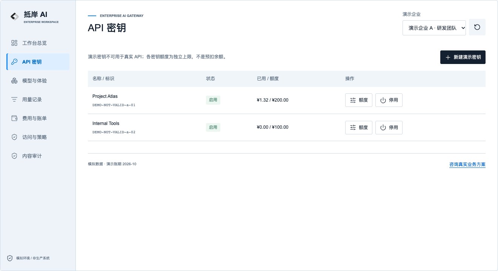This screenshot has width=498, height=271.
Task: Click key ID DEMO-NOT-VALID-a-02
Action: click(114, 132)
